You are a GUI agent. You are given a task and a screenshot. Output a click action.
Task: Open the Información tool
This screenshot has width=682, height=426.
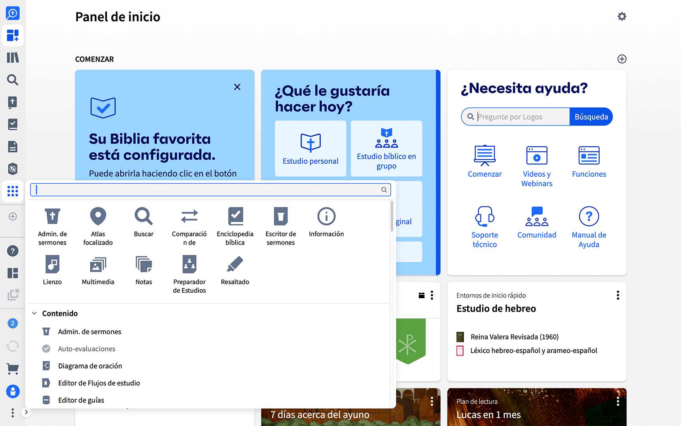coord(326,222)
